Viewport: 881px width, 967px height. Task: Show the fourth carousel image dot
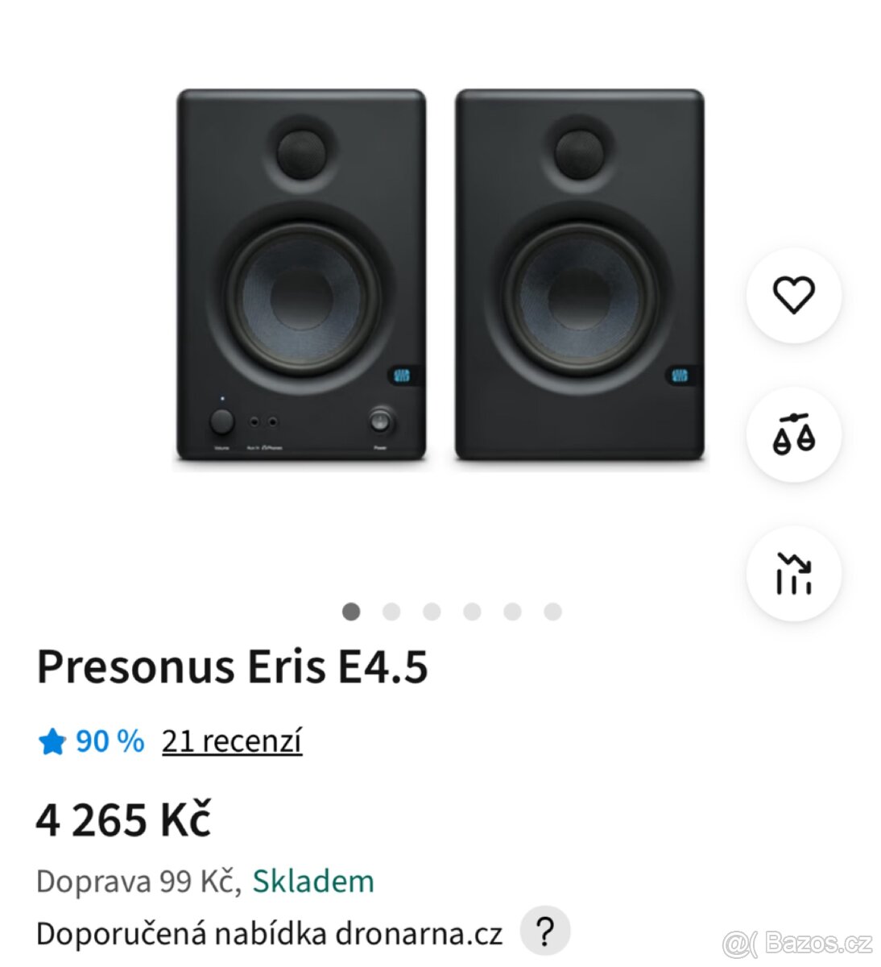pos(472,612)
